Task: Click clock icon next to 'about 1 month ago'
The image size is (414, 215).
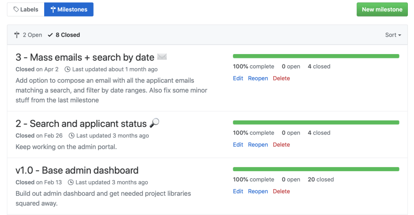Action: [x=68, y=69]
